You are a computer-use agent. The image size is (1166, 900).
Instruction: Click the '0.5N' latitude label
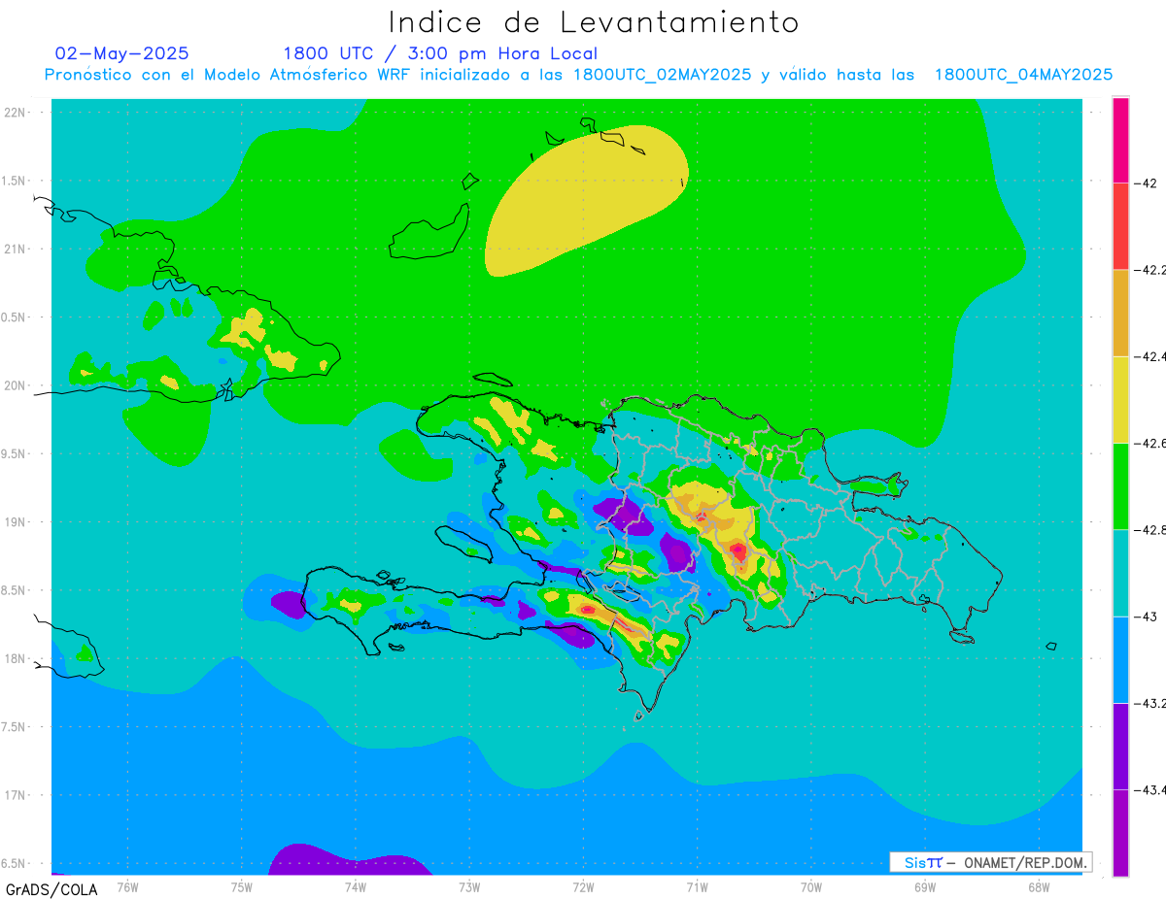[15, 317]
